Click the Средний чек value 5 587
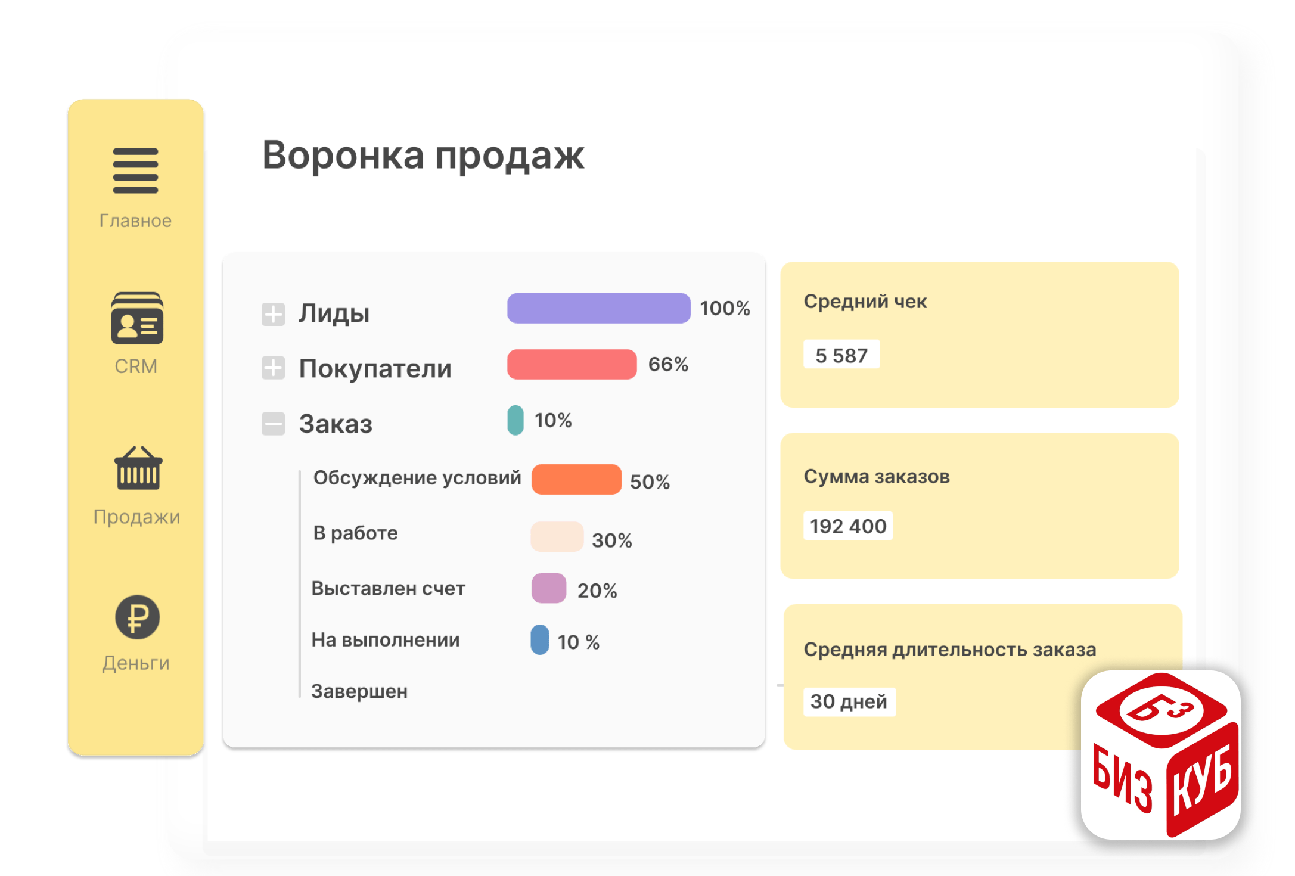Image resolution: width=1295 pixels, height=876 pixels. 841,355
